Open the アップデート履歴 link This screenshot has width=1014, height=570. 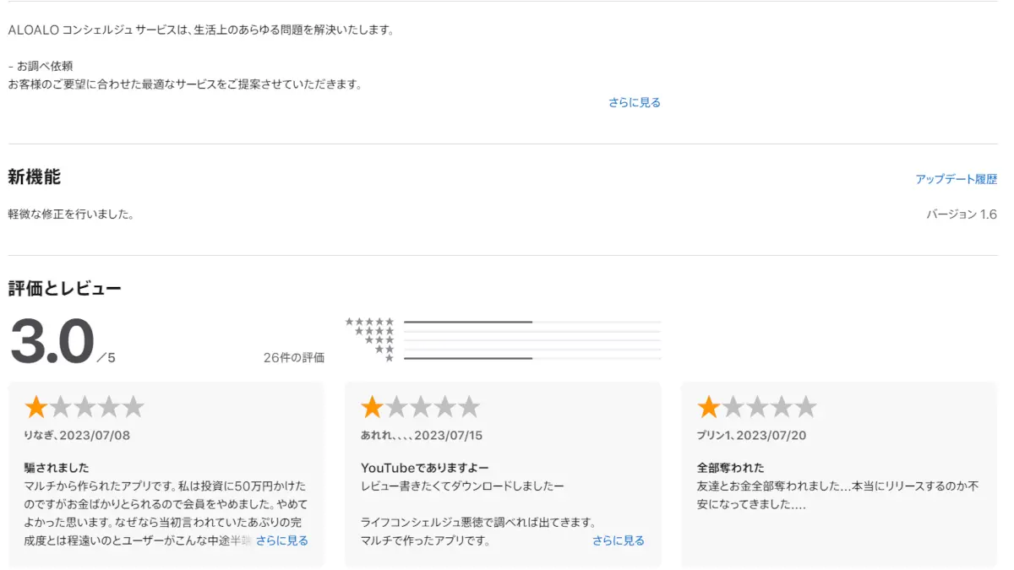click(x=956, y=179)
